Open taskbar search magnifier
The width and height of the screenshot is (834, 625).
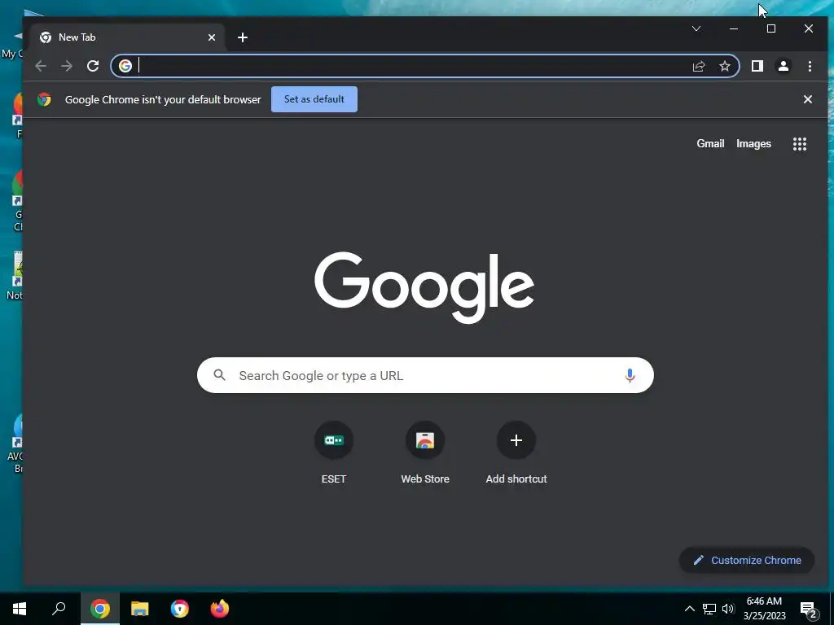[59, 609]
